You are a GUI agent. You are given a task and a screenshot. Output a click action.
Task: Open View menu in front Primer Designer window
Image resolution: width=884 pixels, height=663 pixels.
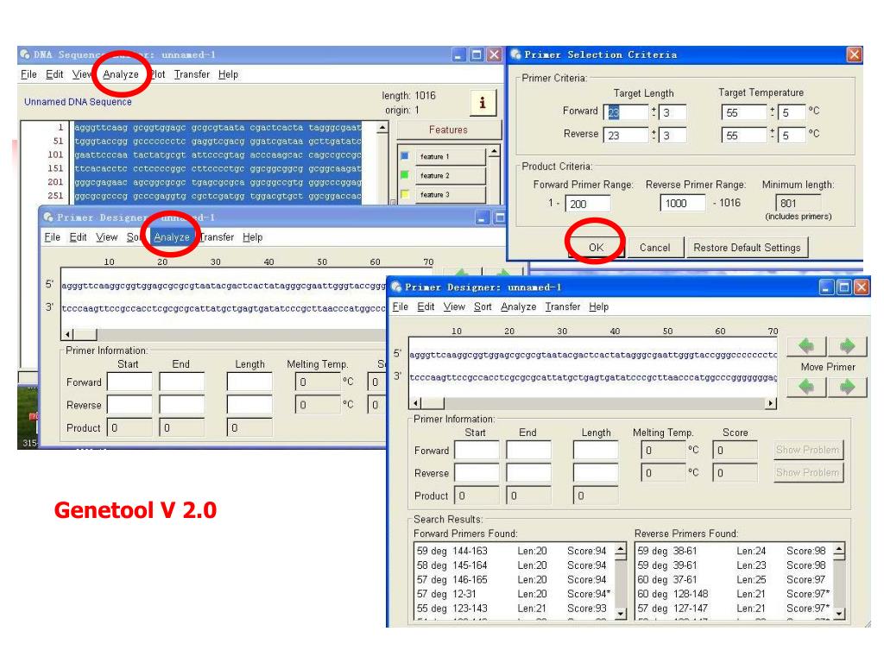click(454, 306)
